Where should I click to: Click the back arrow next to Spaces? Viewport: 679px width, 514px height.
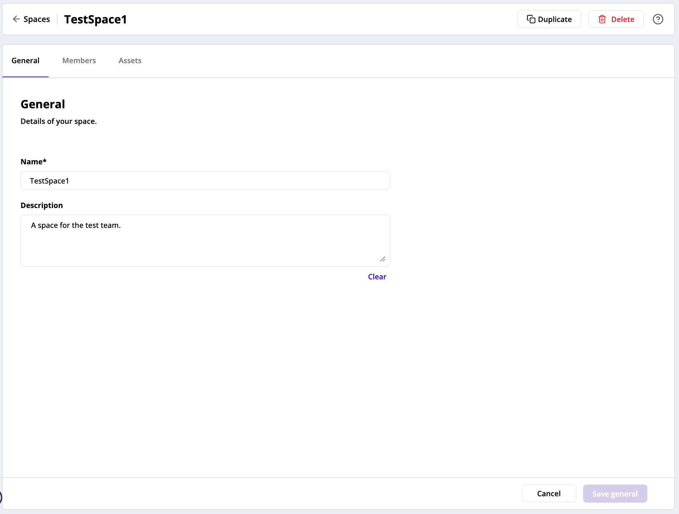(x=16, y=19)
